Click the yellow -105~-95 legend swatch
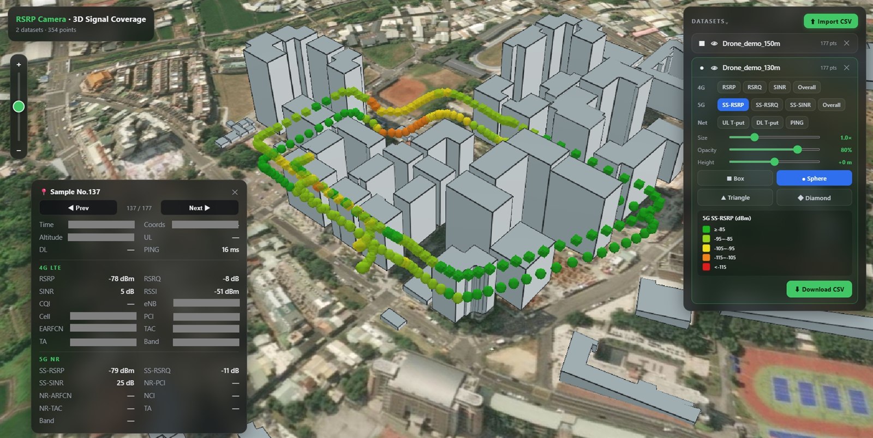 tap(706, 248)
